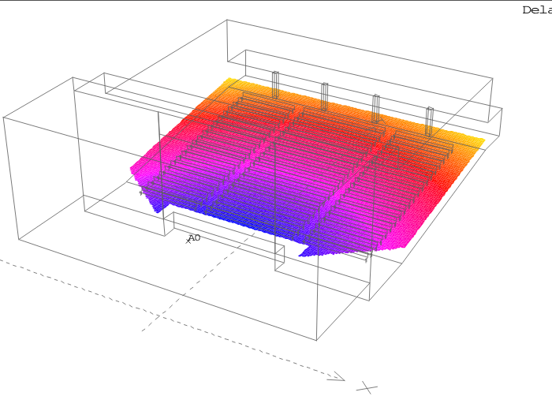
Task: Click the red area of the seating map
Action: 260,118
